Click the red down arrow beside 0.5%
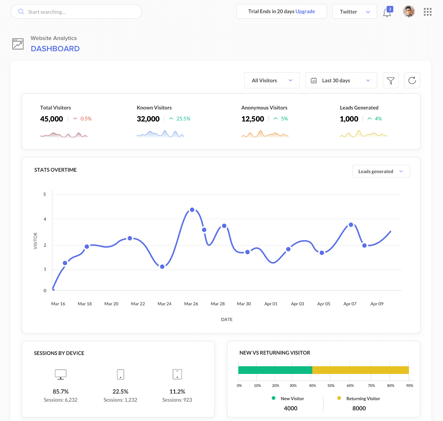This screenshot has height=421, width=443. pos(75,119)
